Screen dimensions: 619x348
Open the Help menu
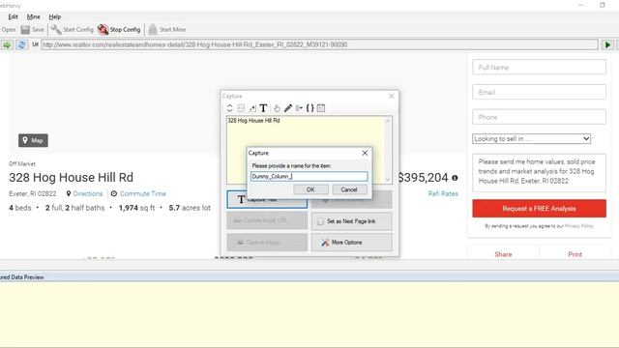click(x=55, y=16)
